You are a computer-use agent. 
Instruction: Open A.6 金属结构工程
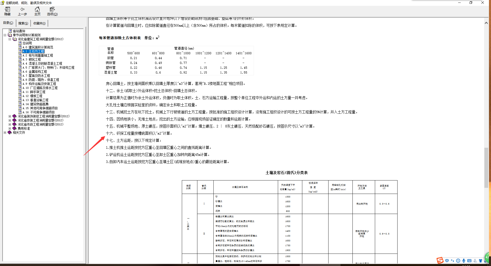pos(35,72)
